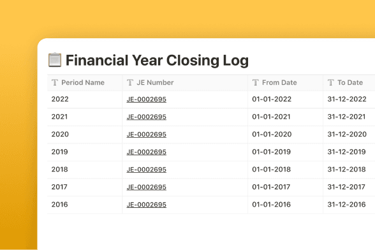The width and height of the screenshot is (375, 250).
Task: Open the From Date column header menu
Action: (x=285, y=83)
